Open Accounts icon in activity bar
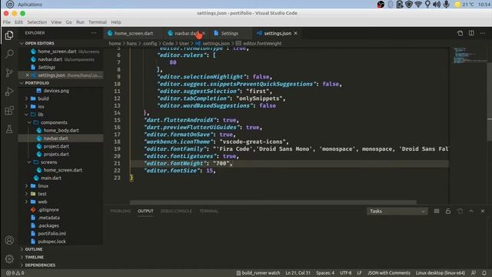The width and height of the screenshot is (492, 277). tap(9, 240)
